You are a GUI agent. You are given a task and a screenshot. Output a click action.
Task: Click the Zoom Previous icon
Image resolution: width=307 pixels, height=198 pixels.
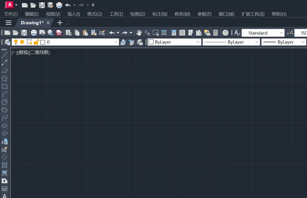point(164,33)
